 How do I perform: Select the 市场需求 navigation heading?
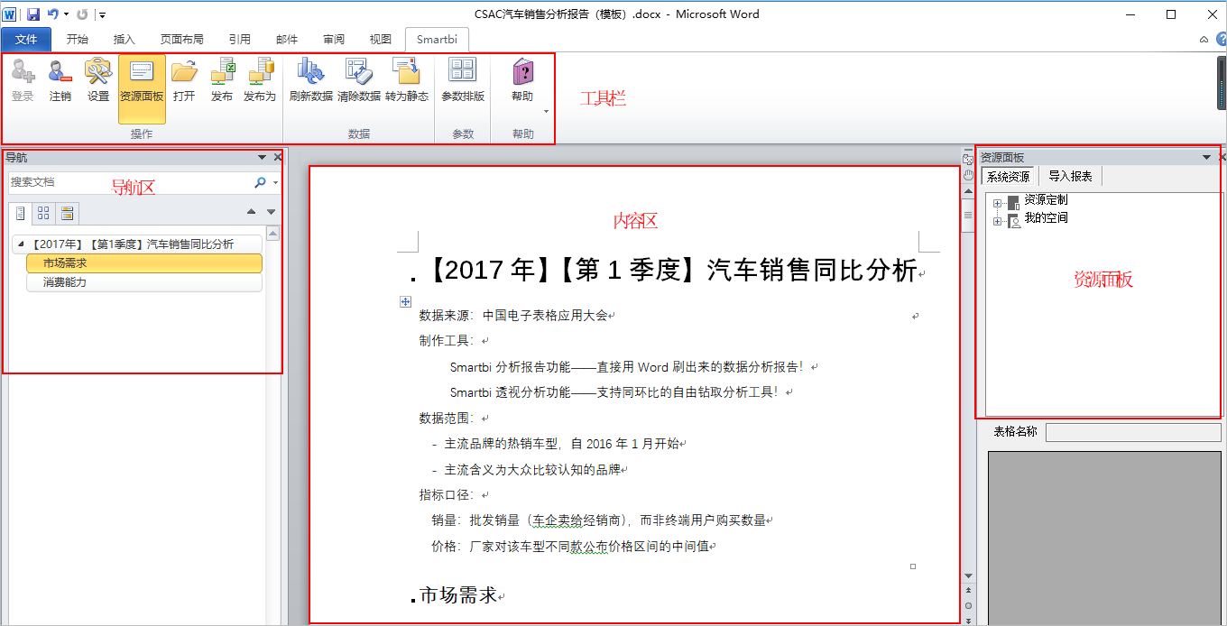click(x=144, y=263)
